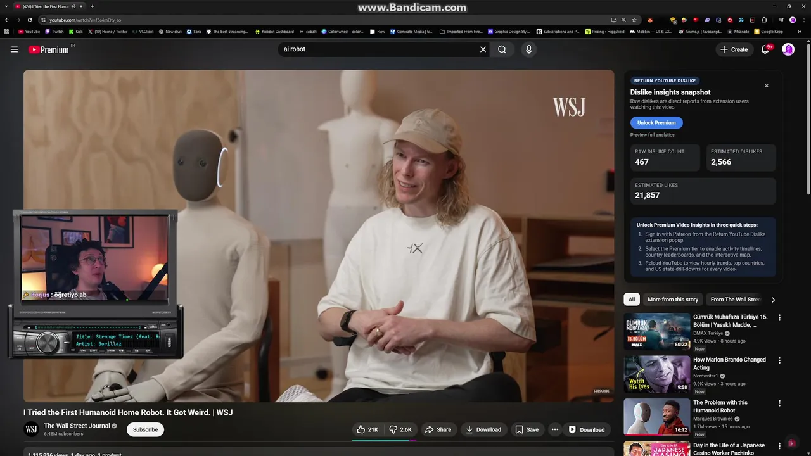Open the How Marlon Brando Changed Acting thumbnail

[657, 374]
